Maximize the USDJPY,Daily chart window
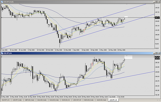 [x=157, y=2]
